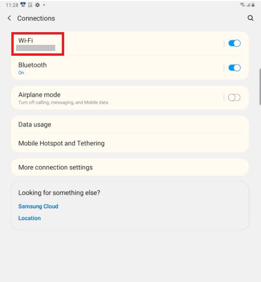261x282 pixels.
Task: Follow the Location link
Action: tap(29, 218)
